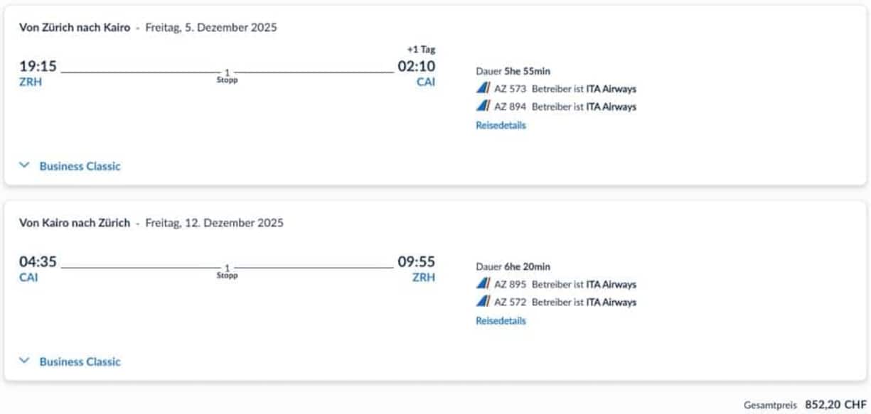
Task: Click the ITA Airways logo beside AZ 895
Action: [x=483, y=284]
